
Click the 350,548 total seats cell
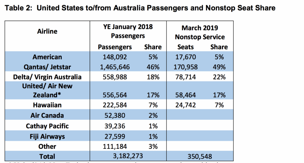tap(199, 156)
